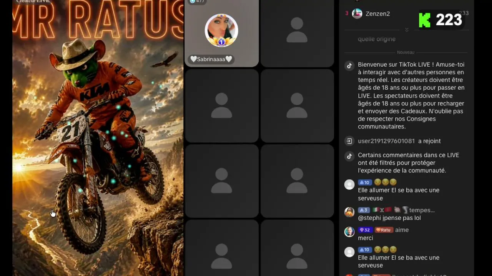Open the avatar of the '@stephi jpense pas lol' commenter
Viewport: 492px width, 276px height.
[349, 212]
